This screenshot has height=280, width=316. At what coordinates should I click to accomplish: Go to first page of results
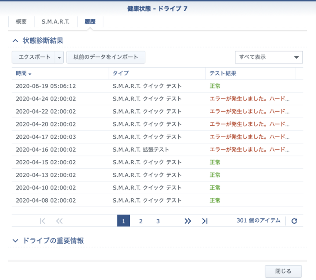pyautogui.click(x=43, y=221)
